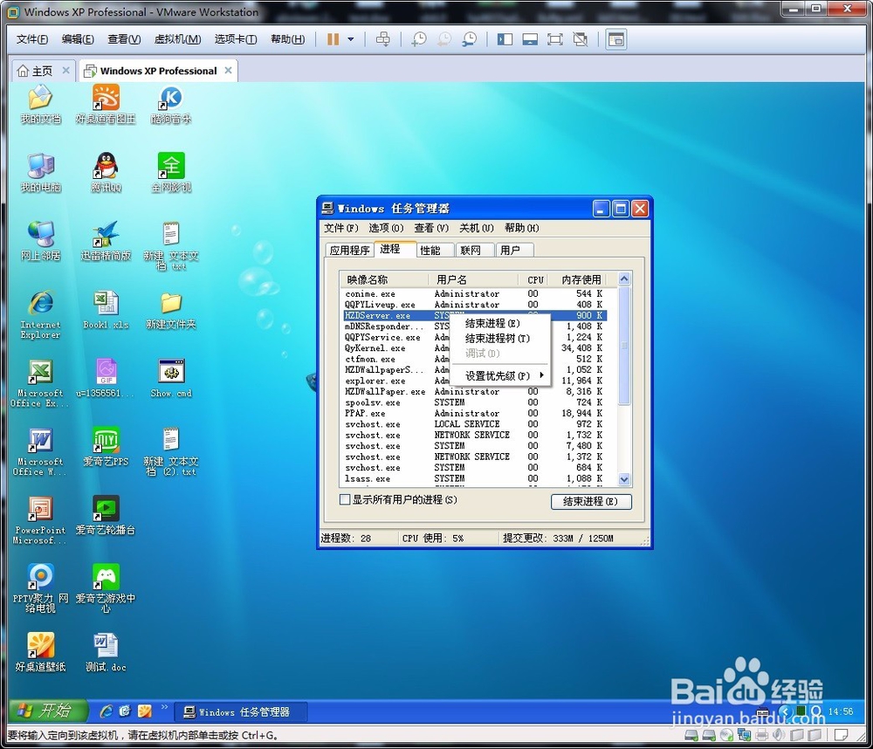Select the 酷狗音乐 desktop icon

point(171,104)
